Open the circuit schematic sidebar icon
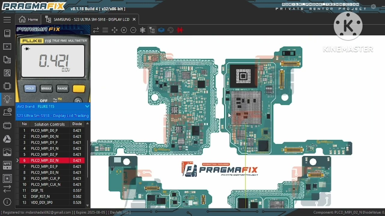 click(7, 73)
